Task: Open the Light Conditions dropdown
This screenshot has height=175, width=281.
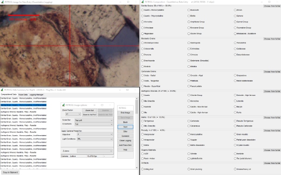Action: tap(95, 139)
